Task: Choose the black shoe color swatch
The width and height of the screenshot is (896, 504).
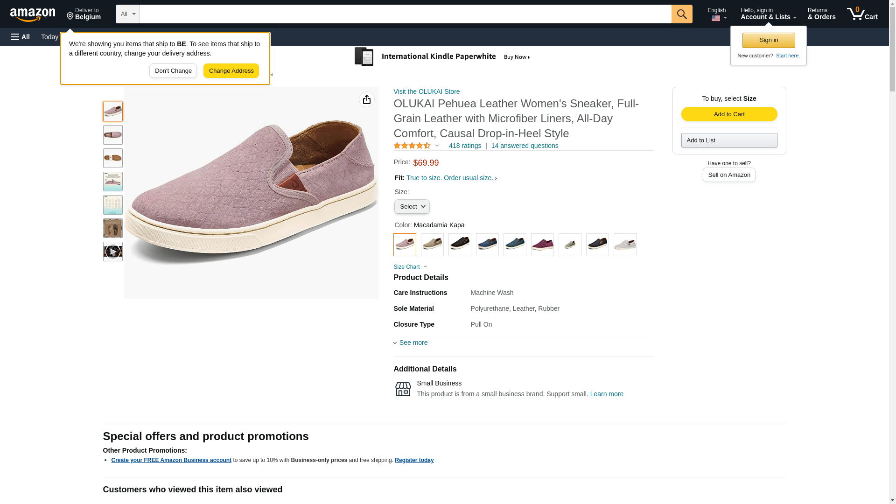Action: click(x=460, y=245)
